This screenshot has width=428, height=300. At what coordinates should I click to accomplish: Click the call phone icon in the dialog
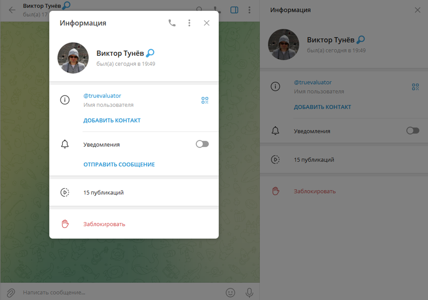[x=172, y=23]
